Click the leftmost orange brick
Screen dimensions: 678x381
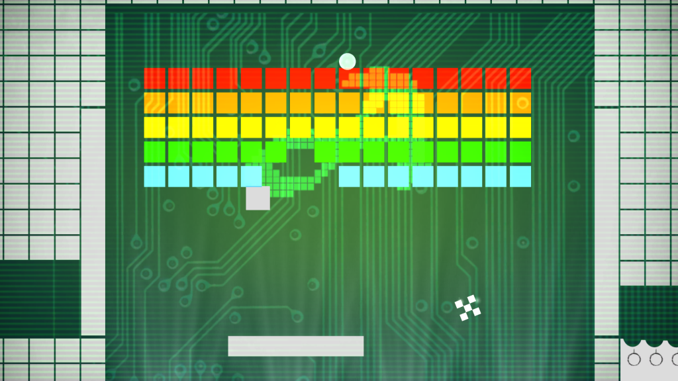(x=155, y=103)
